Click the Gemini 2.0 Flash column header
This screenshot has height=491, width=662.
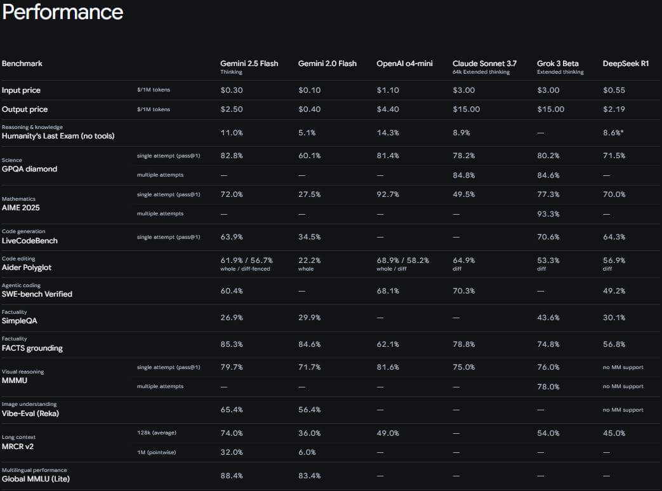(x=327, y=64)
